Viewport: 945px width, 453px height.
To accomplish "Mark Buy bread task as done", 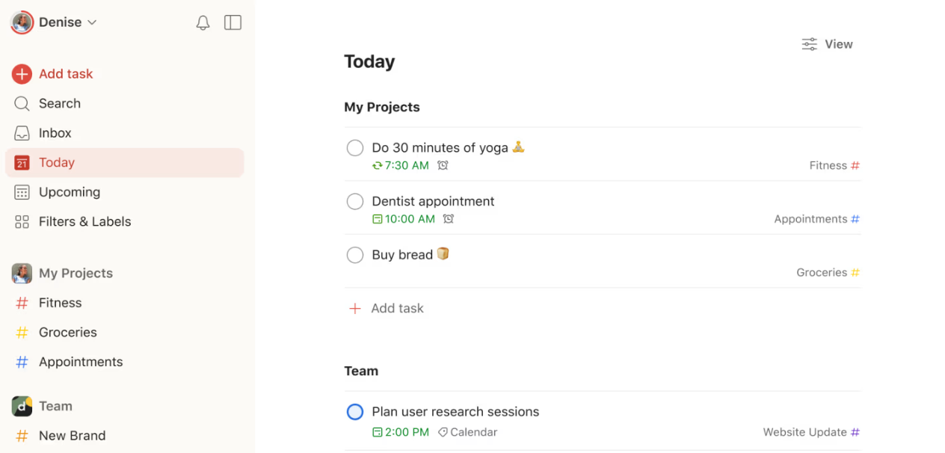I will click(355, 256).
